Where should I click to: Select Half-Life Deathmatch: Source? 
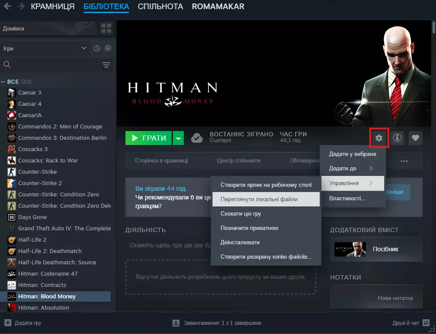[x=55, y=262]
